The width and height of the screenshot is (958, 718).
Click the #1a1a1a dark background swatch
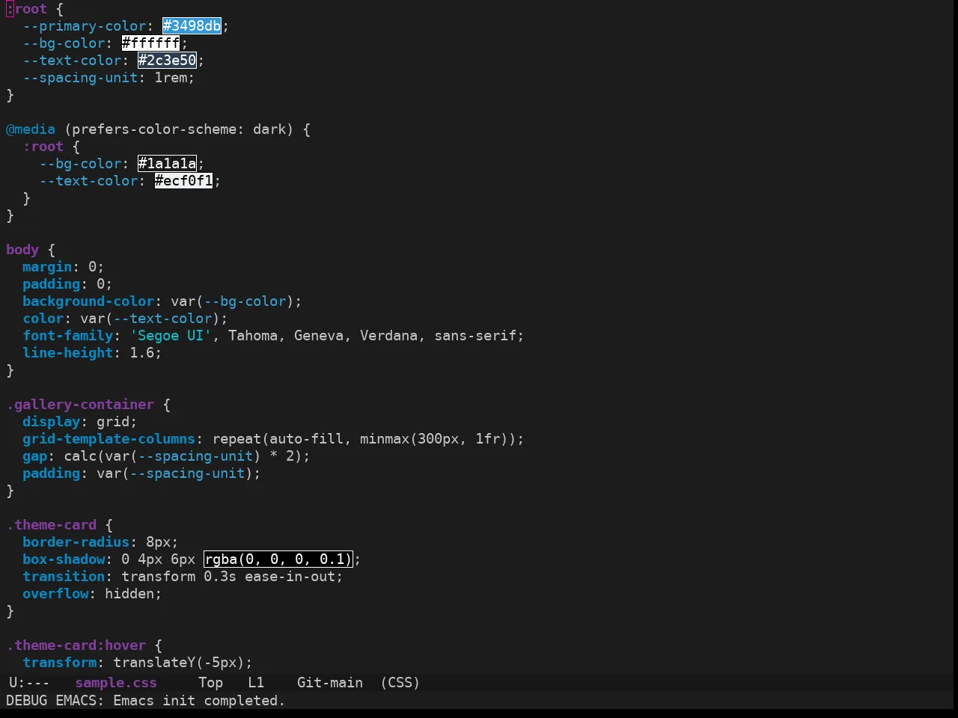[x=168, y=164]
